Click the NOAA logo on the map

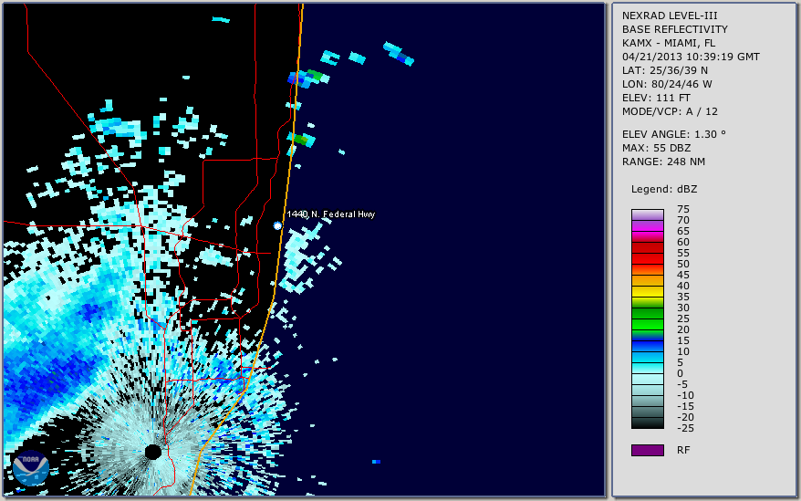[x=31, y=468]
